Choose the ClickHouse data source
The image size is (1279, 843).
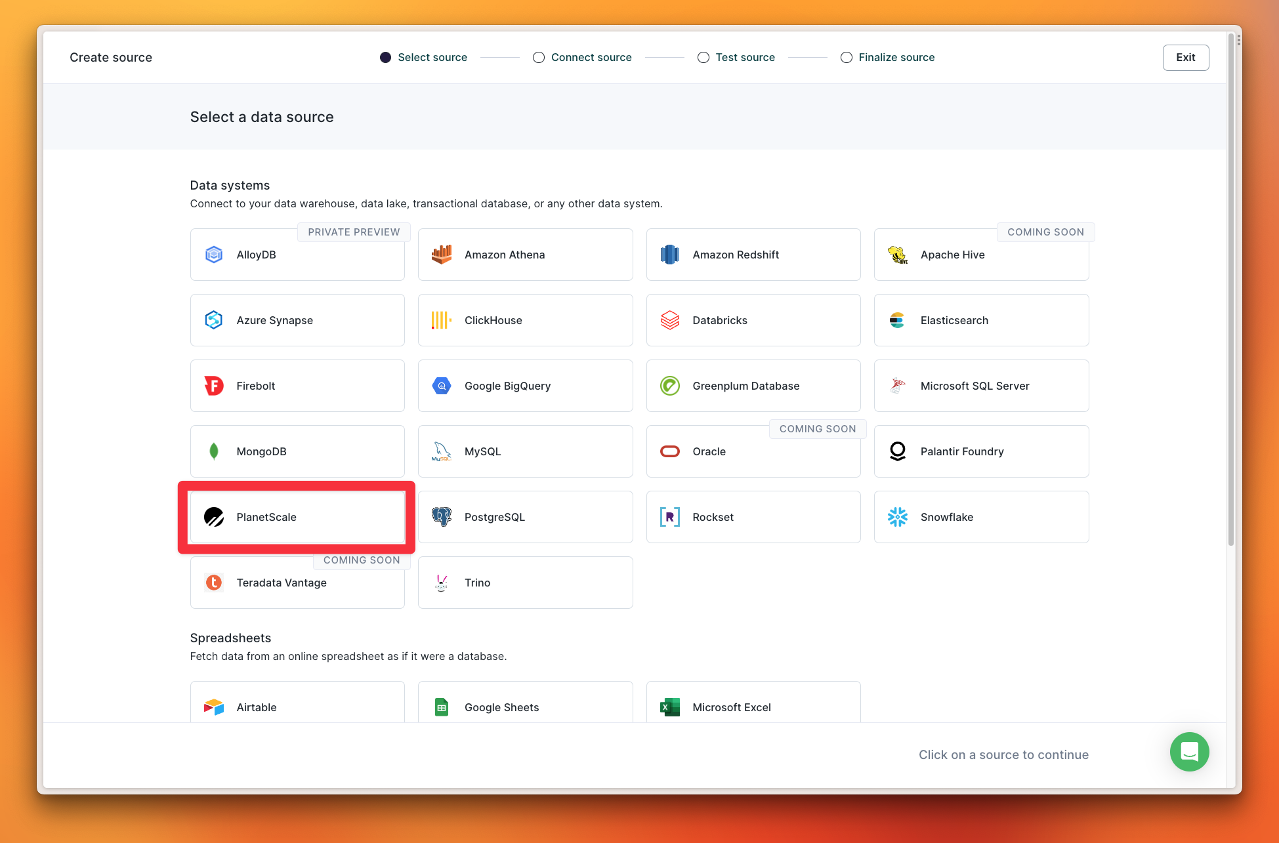(x=525, y=320)
